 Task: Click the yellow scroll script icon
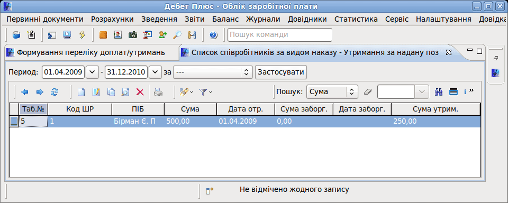[82, 35]
